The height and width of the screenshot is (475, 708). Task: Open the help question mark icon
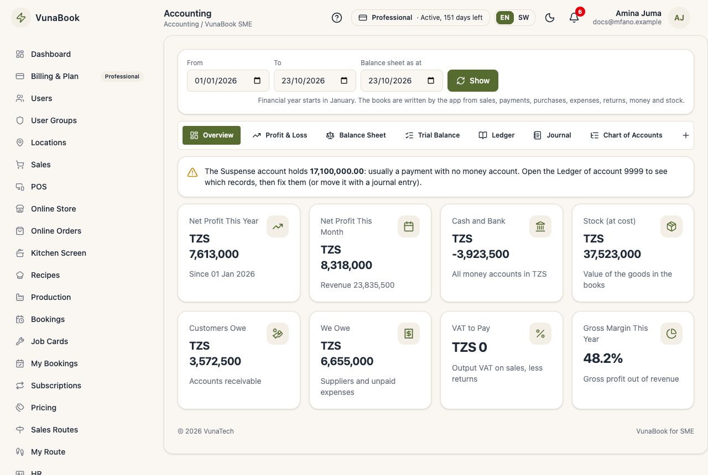pos(337,18)
